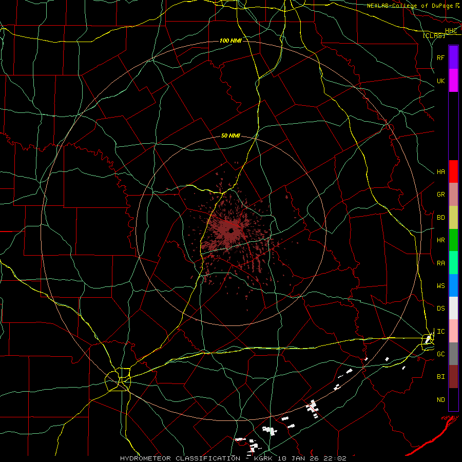Viewport: 462px width, 462px height.
Task: Pick the RA light green legend swatch
Action: [453, 263]
